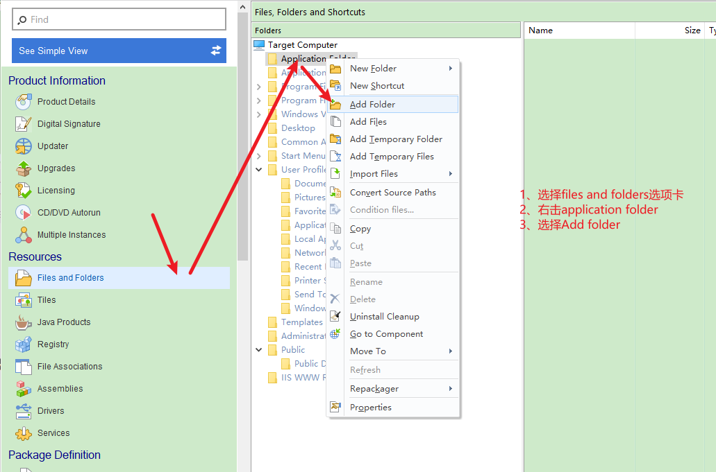Viewport: 716px width, 472px height.
Task: Click the Add Temporary Folder icon
Action: pos(335,139)
